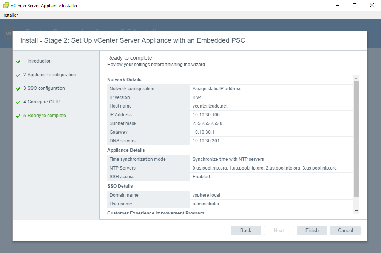
Task: Open the Installer menu
Action: click(10, 15)
